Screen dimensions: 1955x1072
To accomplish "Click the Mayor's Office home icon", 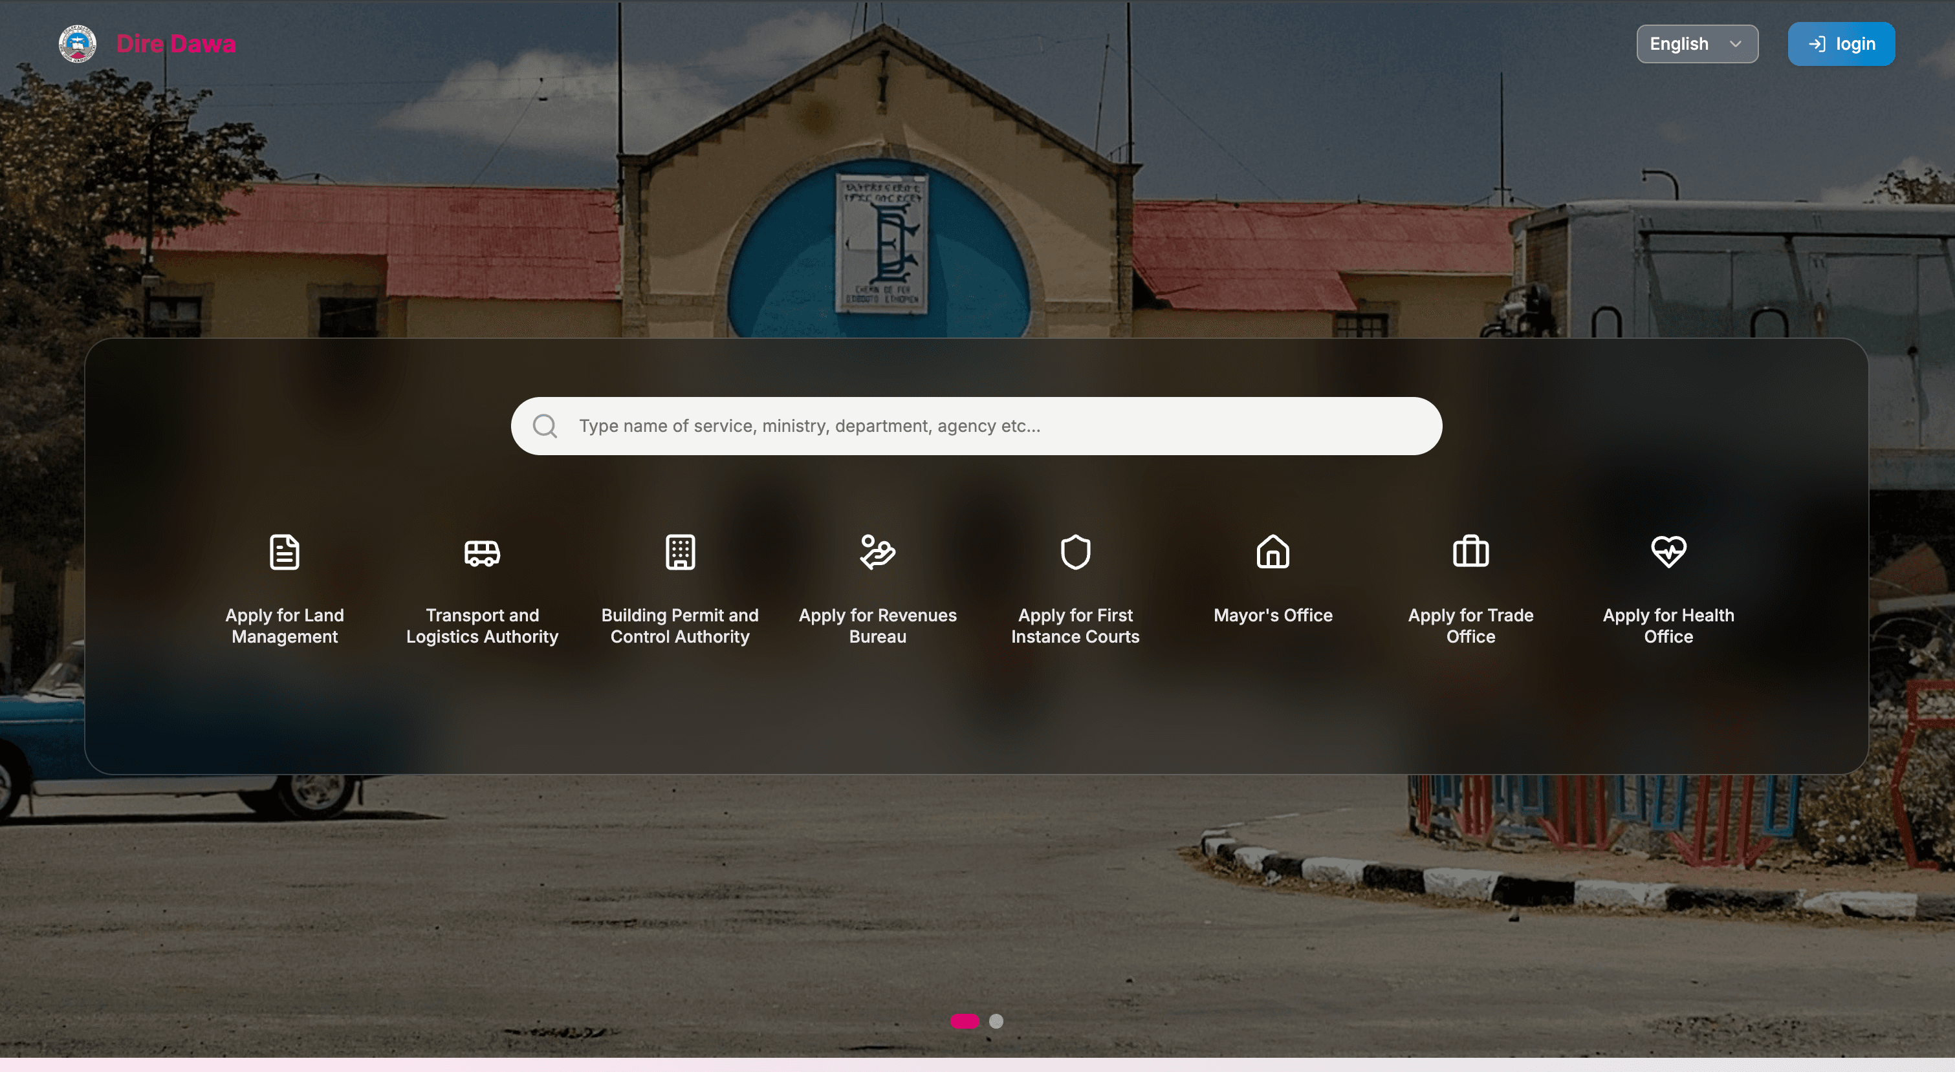I will point(1272,552).
